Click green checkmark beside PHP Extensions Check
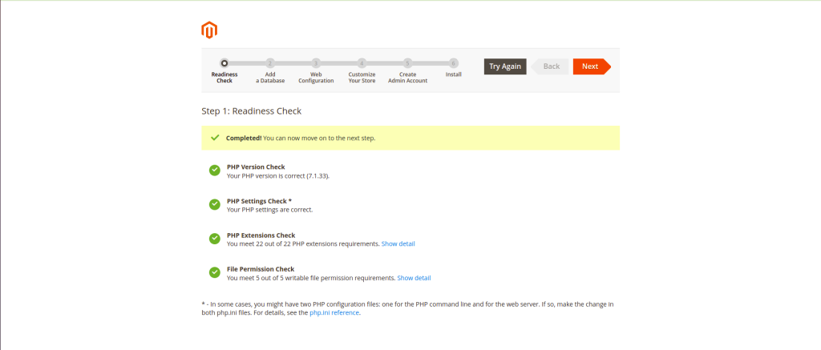The width and height of the screenshot is (821, 350). pos(215,239)
